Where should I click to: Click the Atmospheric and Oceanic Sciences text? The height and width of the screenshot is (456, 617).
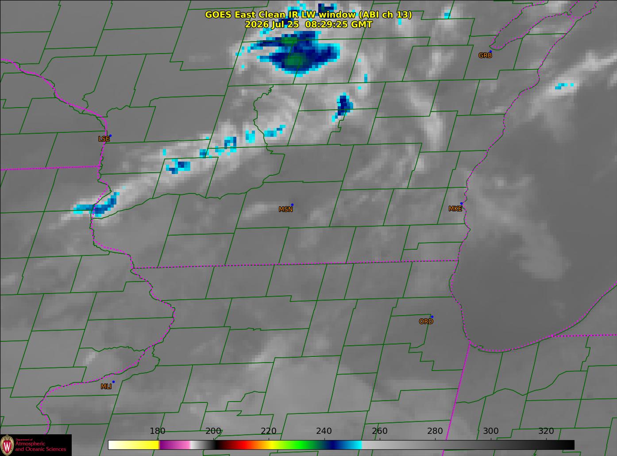click(x=41, y=446)
